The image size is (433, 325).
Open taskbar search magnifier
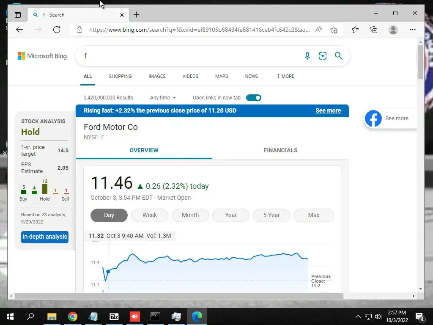point(30,316)
